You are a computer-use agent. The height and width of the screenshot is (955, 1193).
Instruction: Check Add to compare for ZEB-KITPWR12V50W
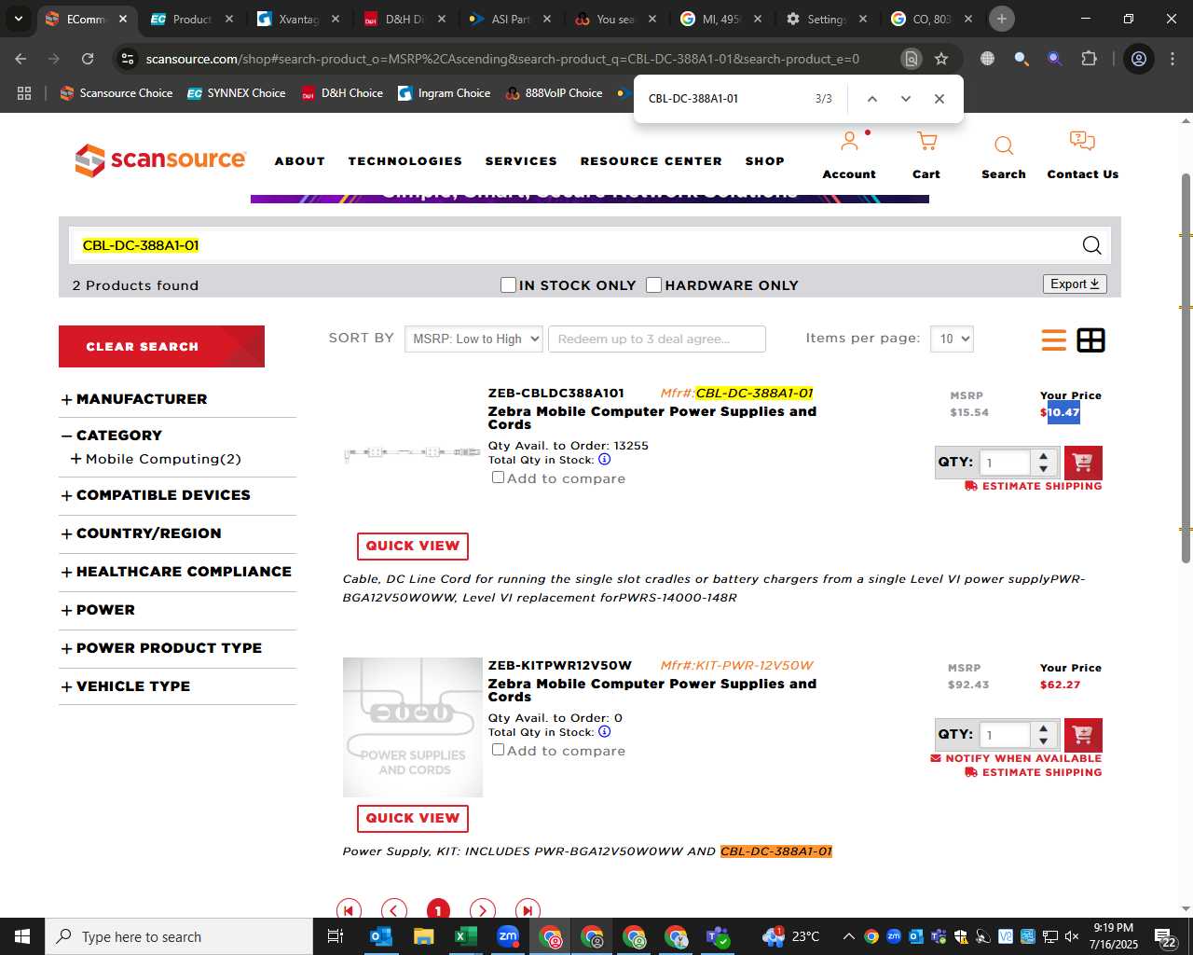[x=498, y=750]
